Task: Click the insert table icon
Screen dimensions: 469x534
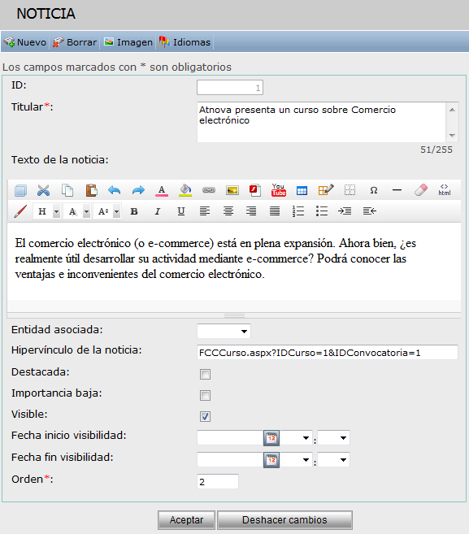Action: point(302,190)
